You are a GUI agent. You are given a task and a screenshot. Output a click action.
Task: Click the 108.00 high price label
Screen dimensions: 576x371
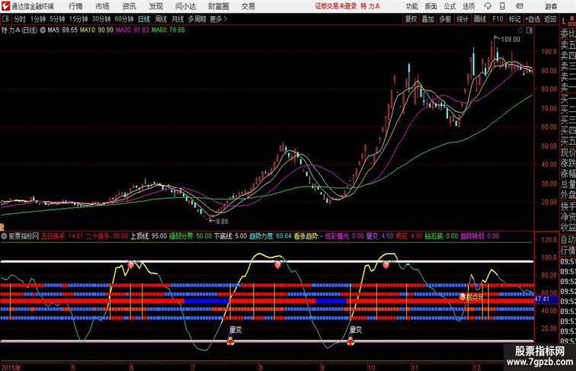510,40
